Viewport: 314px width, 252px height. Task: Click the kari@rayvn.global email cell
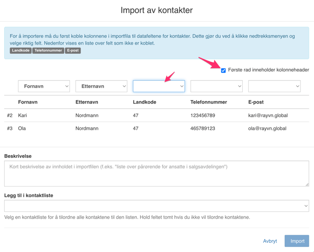point(268,115)
